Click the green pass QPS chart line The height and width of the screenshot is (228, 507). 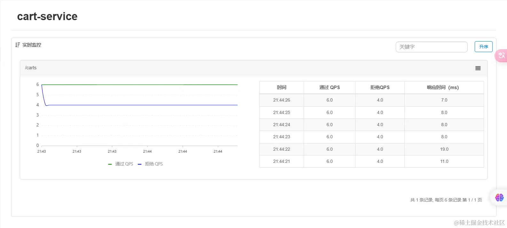[140, 85]
